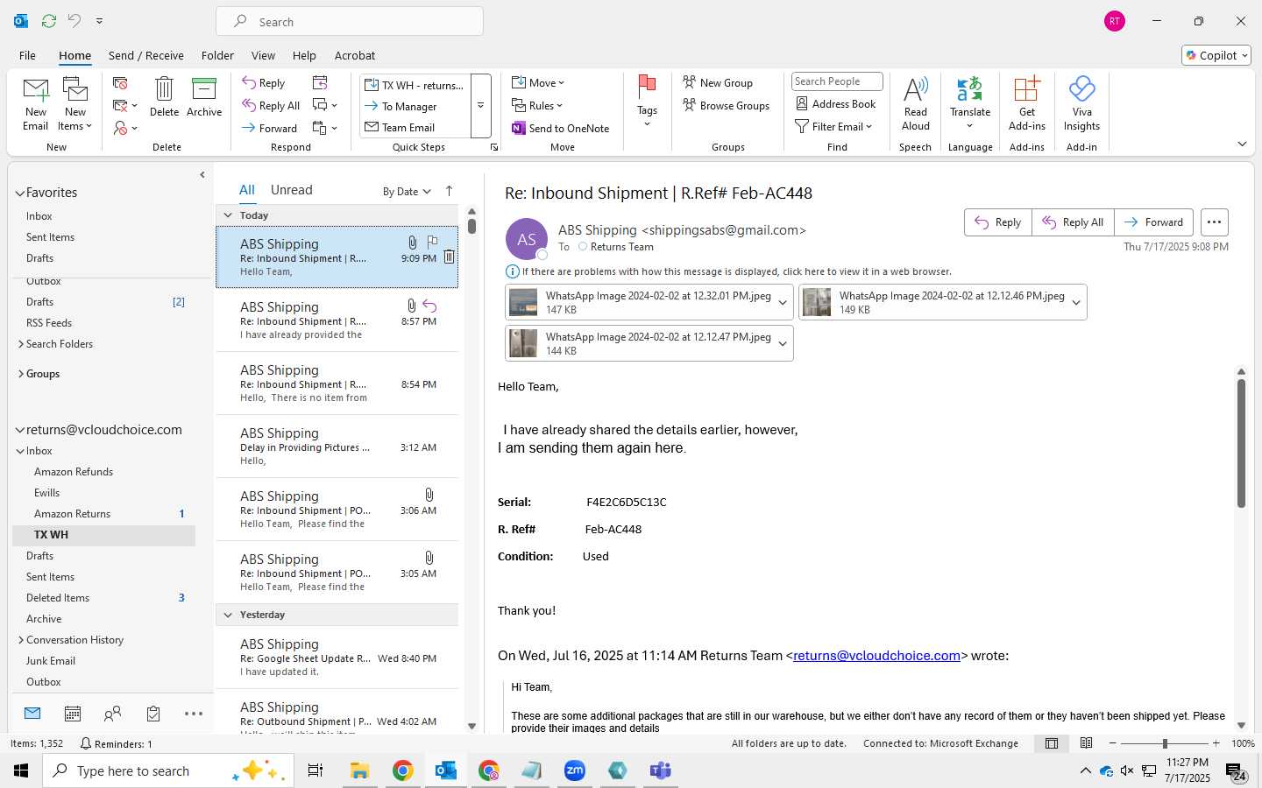The height and width of the screenshot is (788, 1262).
Task: Expand the Quick Steps gallery
Action: tap(480, 106)
